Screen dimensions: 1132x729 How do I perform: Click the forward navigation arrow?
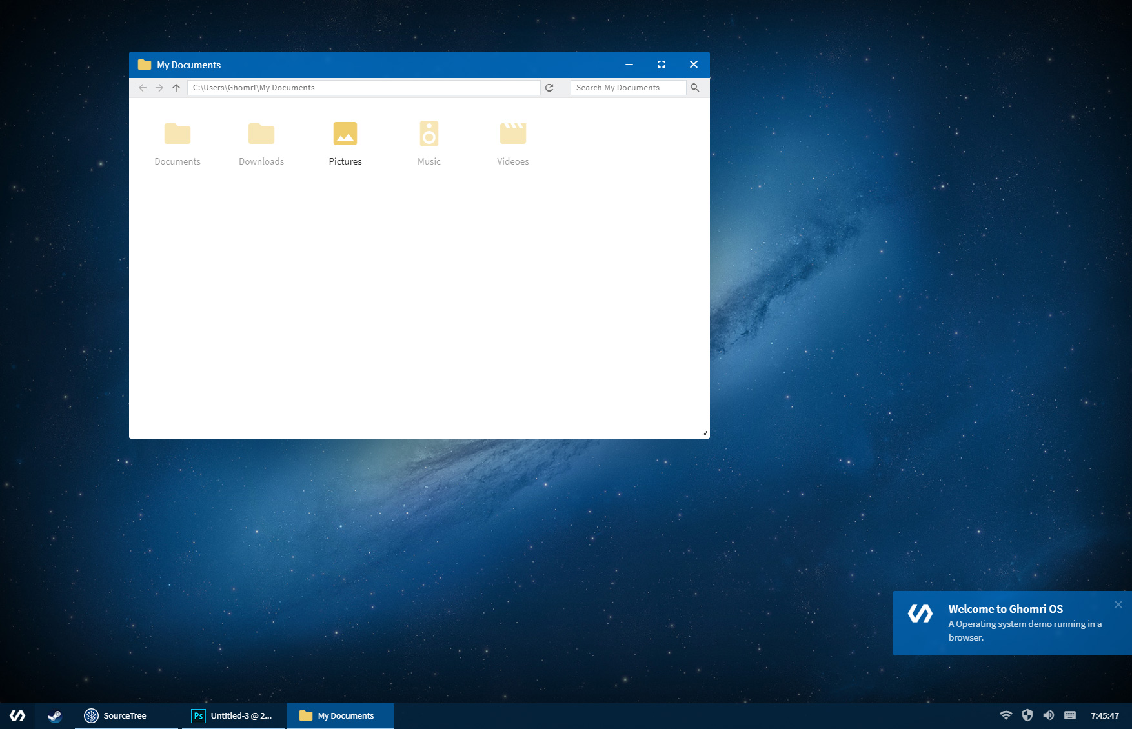[159, 88]
